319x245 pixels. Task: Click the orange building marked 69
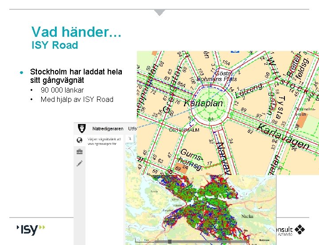tap(181, 168)
